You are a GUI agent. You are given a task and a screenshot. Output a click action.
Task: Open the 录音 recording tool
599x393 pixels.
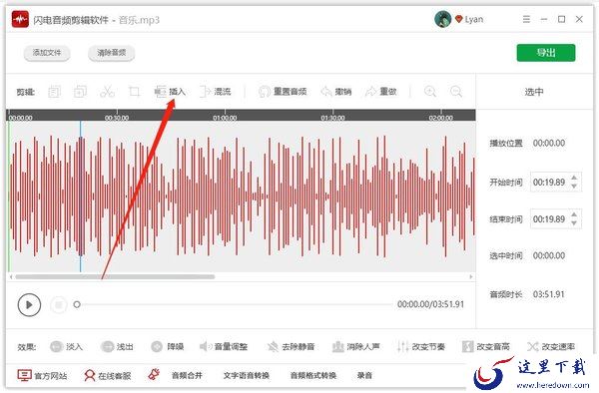pos(364,375)
